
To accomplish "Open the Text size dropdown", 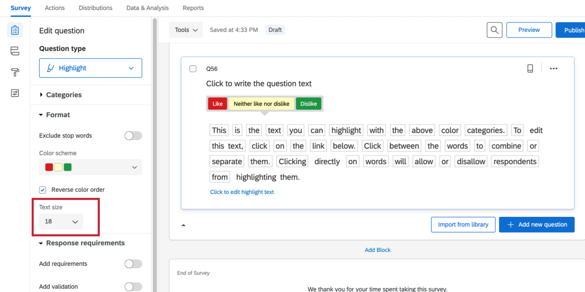I will coord(61,221).
